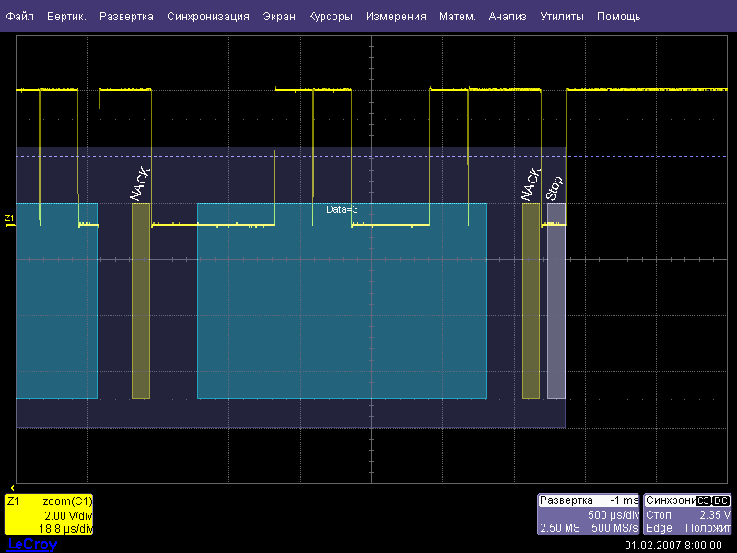Select the Data=3 decoded data block
Viewport: 737px width, 553px height.
click(342, 300)
